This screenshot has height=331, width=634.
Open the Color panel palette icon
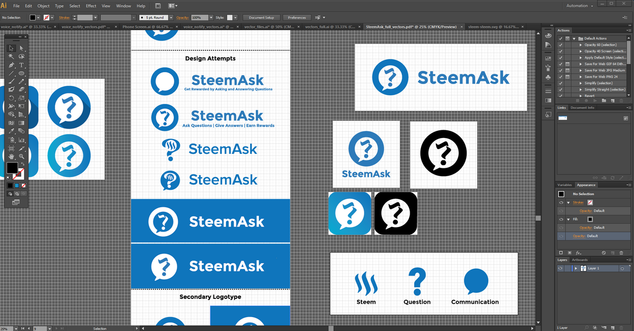tap(548, 36)
